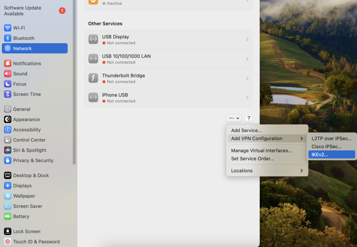Click Software Update Available notice
The width and height of the screenshot is (357, 247).
click(x=23, y=11)
